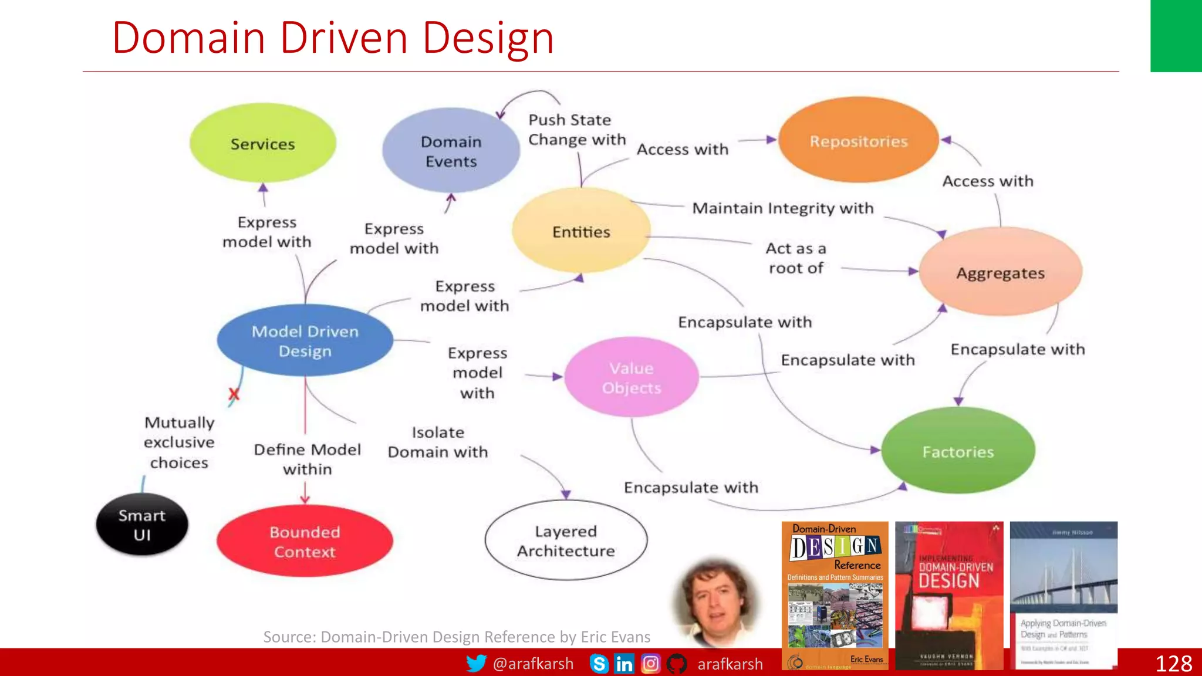Click the LinkedIn icon in footer
The height and width of the screenshot is (676, 1202).
pos(624,664)
